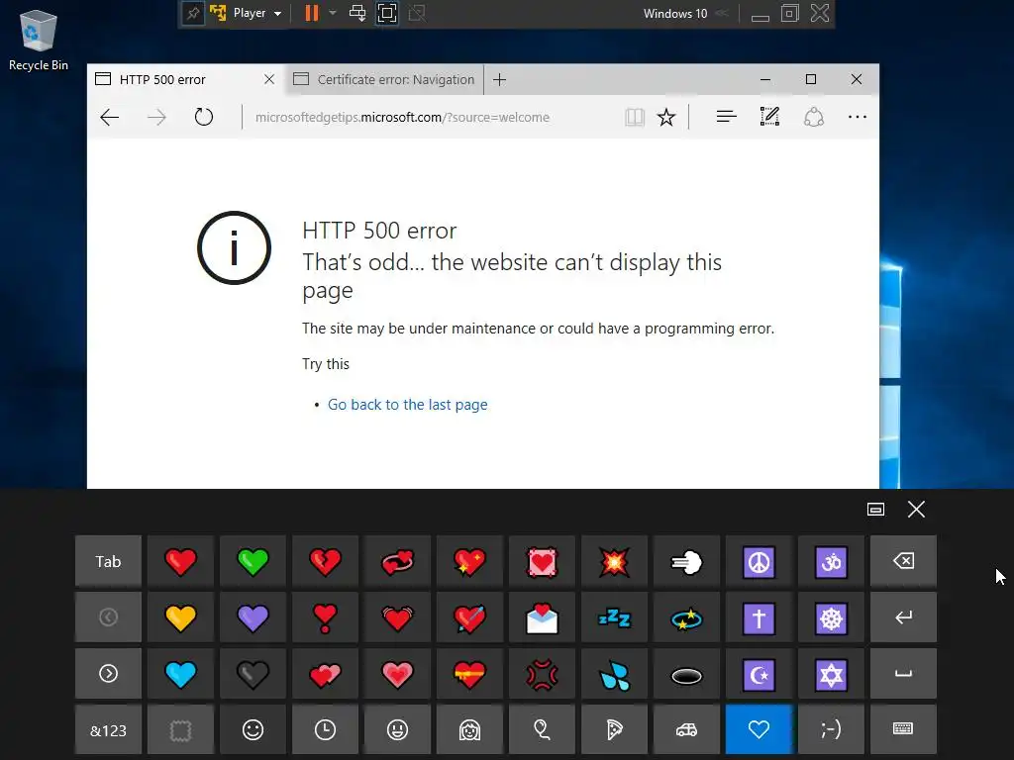The height and width of the screenshot is (760, 1014).
Task: Select the text emoticons ;-) category
Action: click(x=831, y=730)
